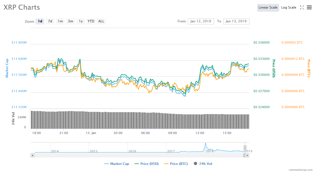
Task: Click the XRP Charts heading
Action: [x=22, y=7]
